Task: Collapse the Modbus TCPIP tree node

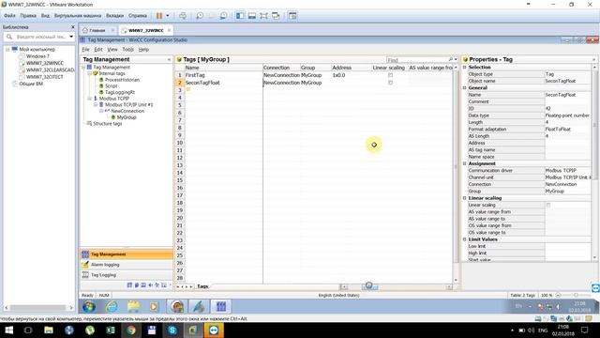Action: pyautogui.click(x=90, y=99)
